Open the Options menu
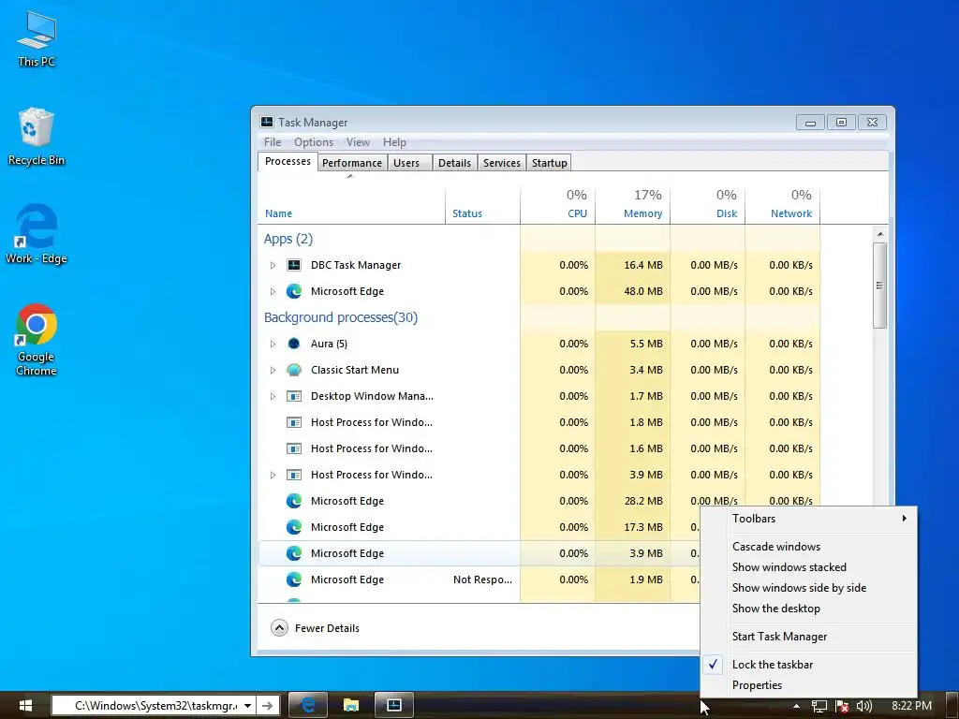The height and width of the screenshot is (719, 959). pos(314,142)
